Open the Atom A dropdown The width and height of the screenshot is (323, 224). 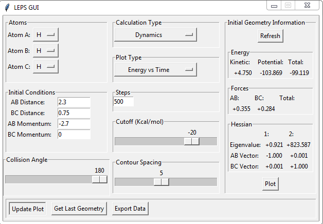[46, 35]
